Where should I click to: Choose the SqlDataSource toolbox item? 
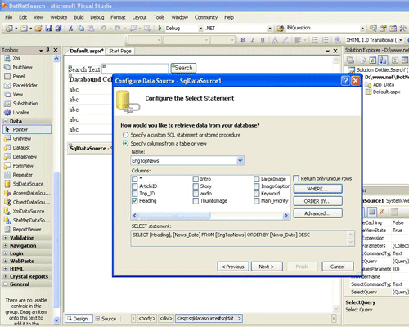click(27, 184)
